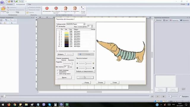Click Выбрать из предложенного button

coord(85,71)
